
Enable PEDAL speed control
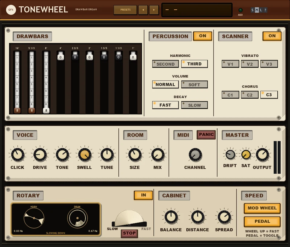click(262, 222)
